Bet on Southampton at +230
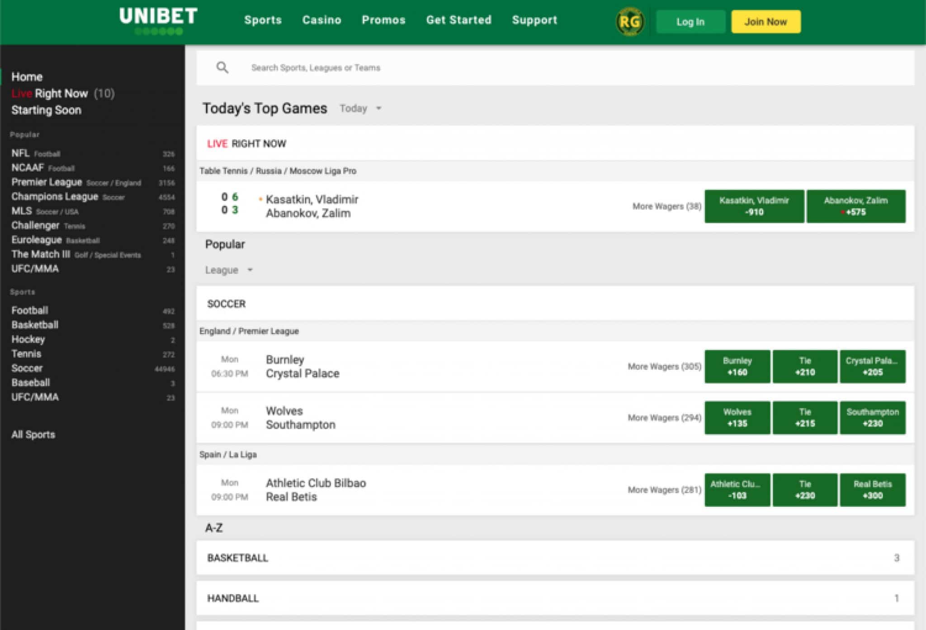 point(873,418)
